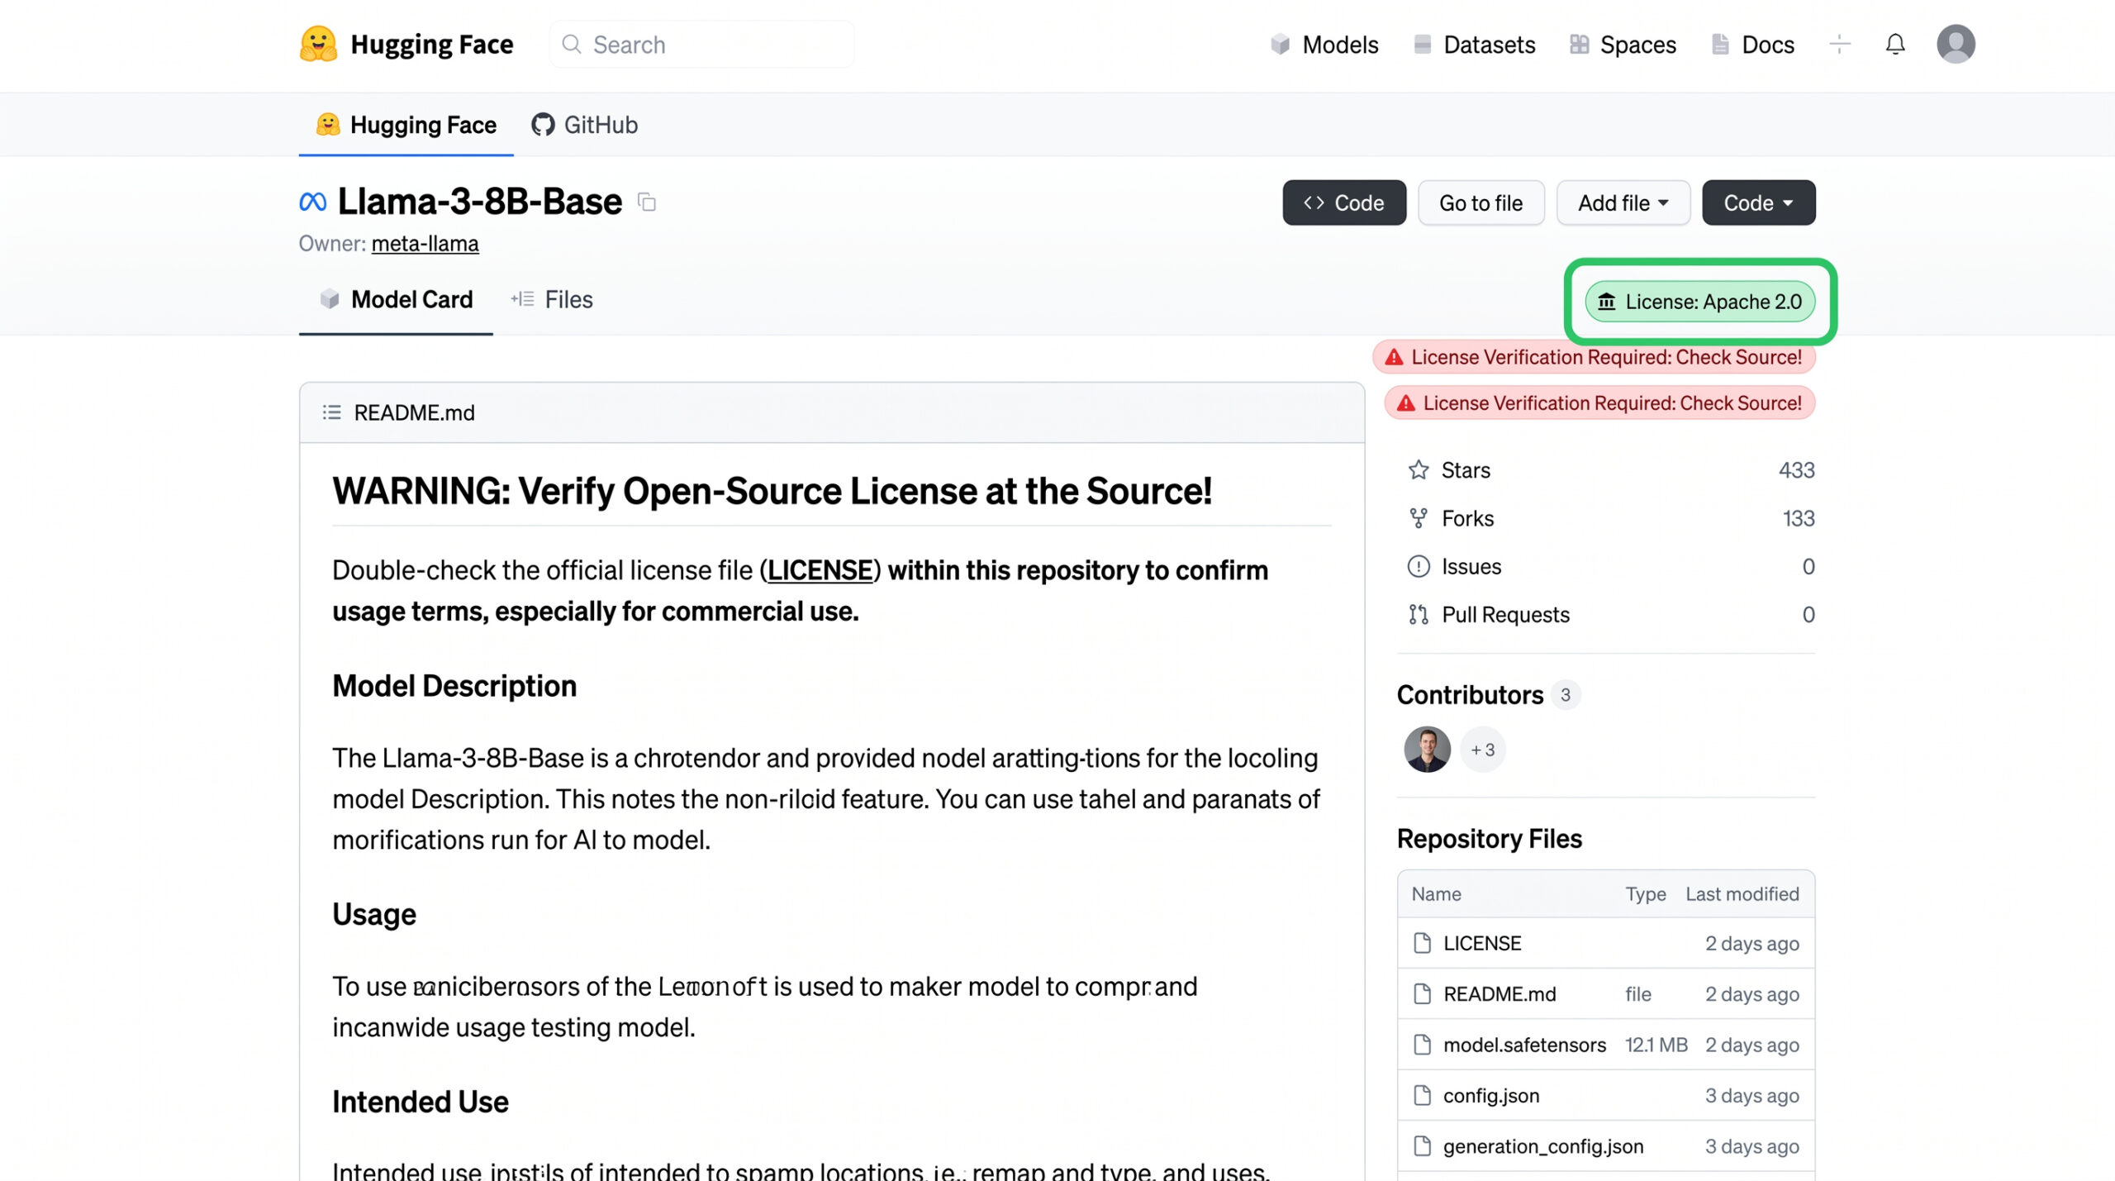Click the Llama-3-8B-Base model title
This screenshot has width=2115, height=1181.
tap(480, 202)
